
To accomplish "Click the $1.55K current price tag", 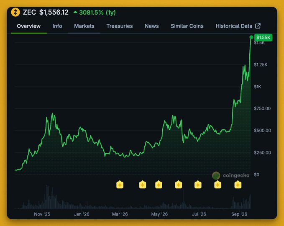I will [263, 38].
